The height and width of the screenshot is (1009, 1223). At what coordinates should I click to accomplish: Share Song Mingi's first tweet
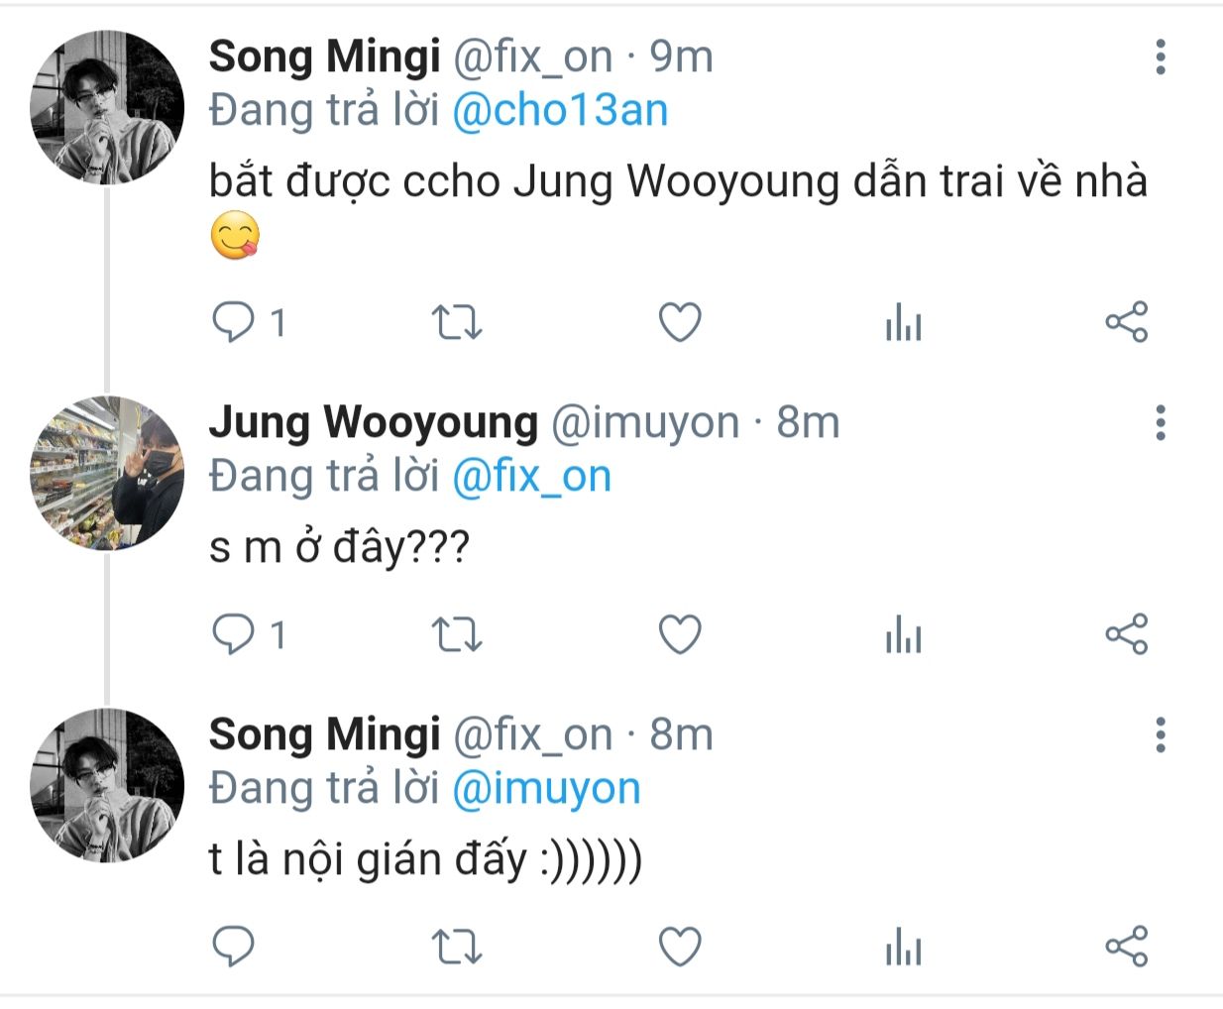(x=1126, y=322)
